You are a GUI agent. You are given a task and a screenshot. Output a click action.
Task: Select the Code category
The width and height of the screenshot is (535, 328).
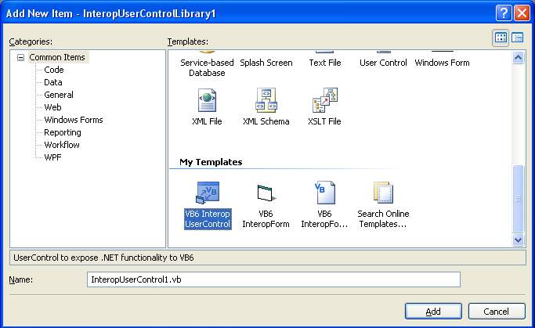(54, 70)
